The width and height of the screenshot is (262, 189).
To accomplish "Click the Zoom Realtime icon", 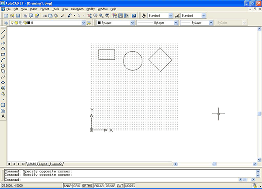I will pyautogui.click(x=95, y=16).
